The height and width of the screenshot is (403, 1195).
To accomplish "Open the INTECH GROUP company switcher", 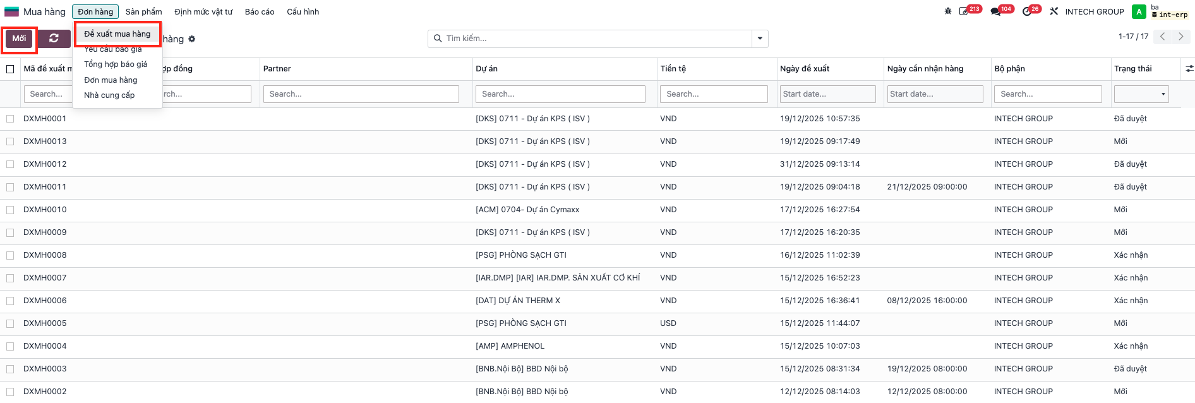I will point(1095,11).
